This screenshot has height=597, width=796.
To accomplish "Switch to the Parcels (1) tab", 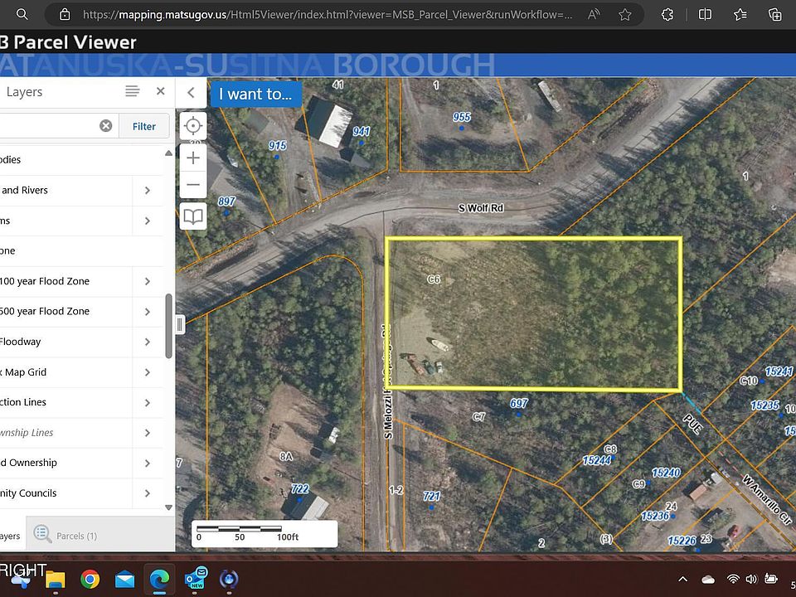I will (66, 535).
